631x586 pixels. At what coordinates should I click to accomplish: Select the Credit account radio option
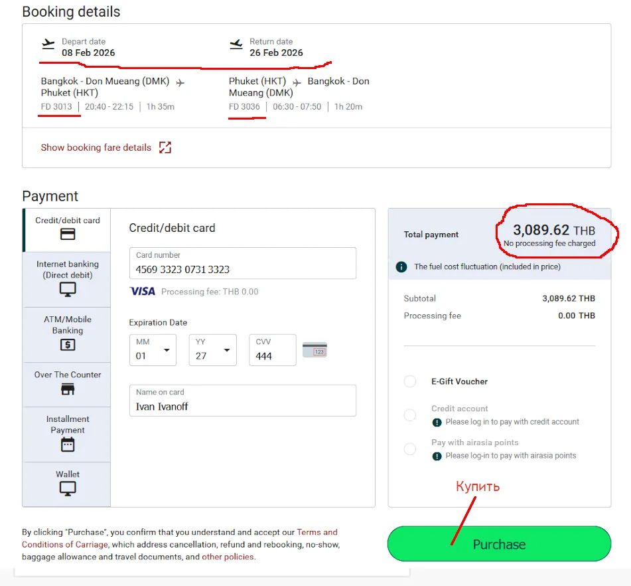point(410,415)
